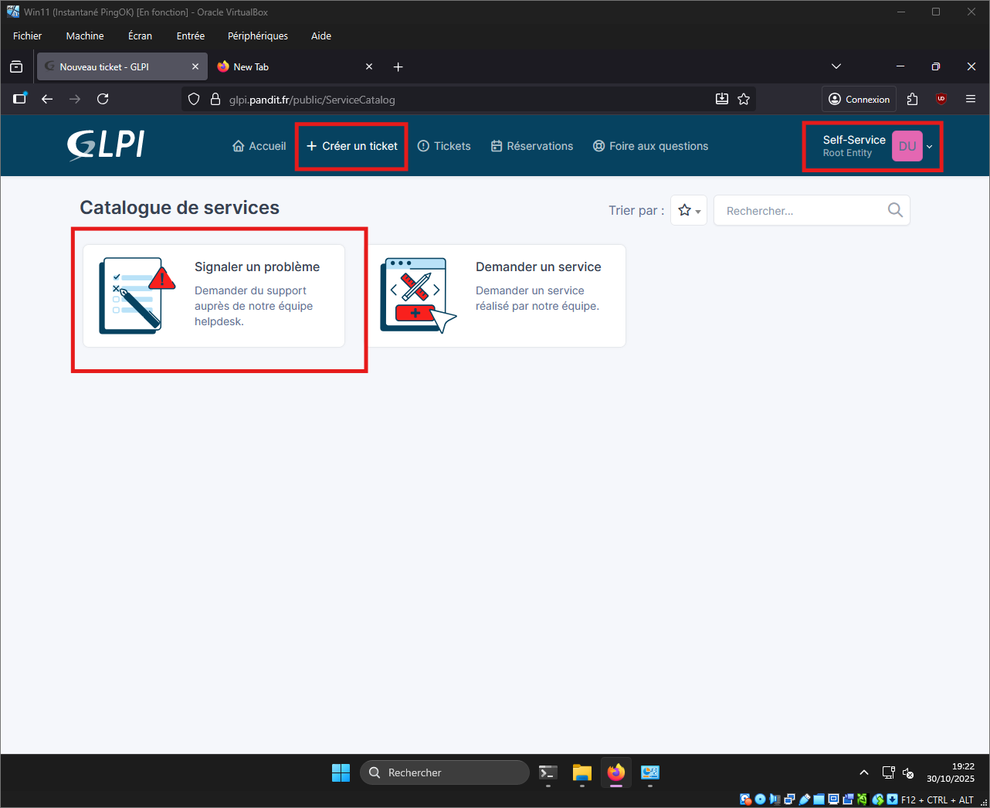Open the Périphériques VirtualBox menu

[x=257, y=36]
